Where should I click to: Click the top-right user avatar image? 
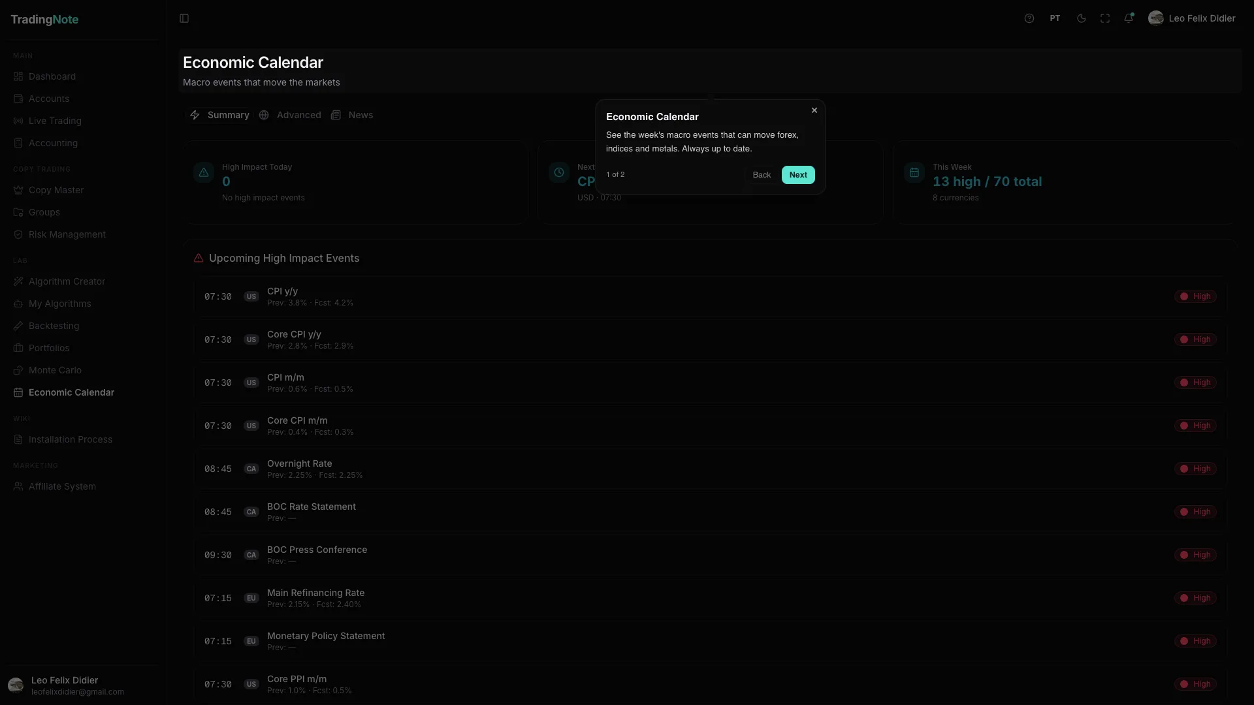click(1156, 18)
